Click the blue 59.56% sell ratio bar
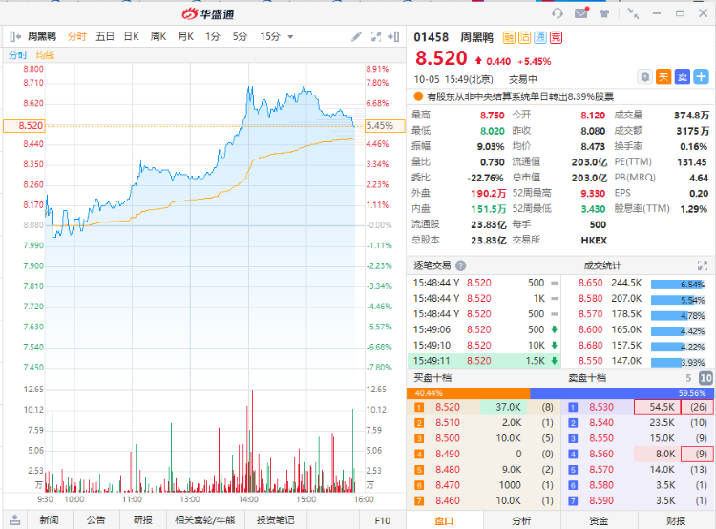716x529 pixels. [x=621, y=392]
